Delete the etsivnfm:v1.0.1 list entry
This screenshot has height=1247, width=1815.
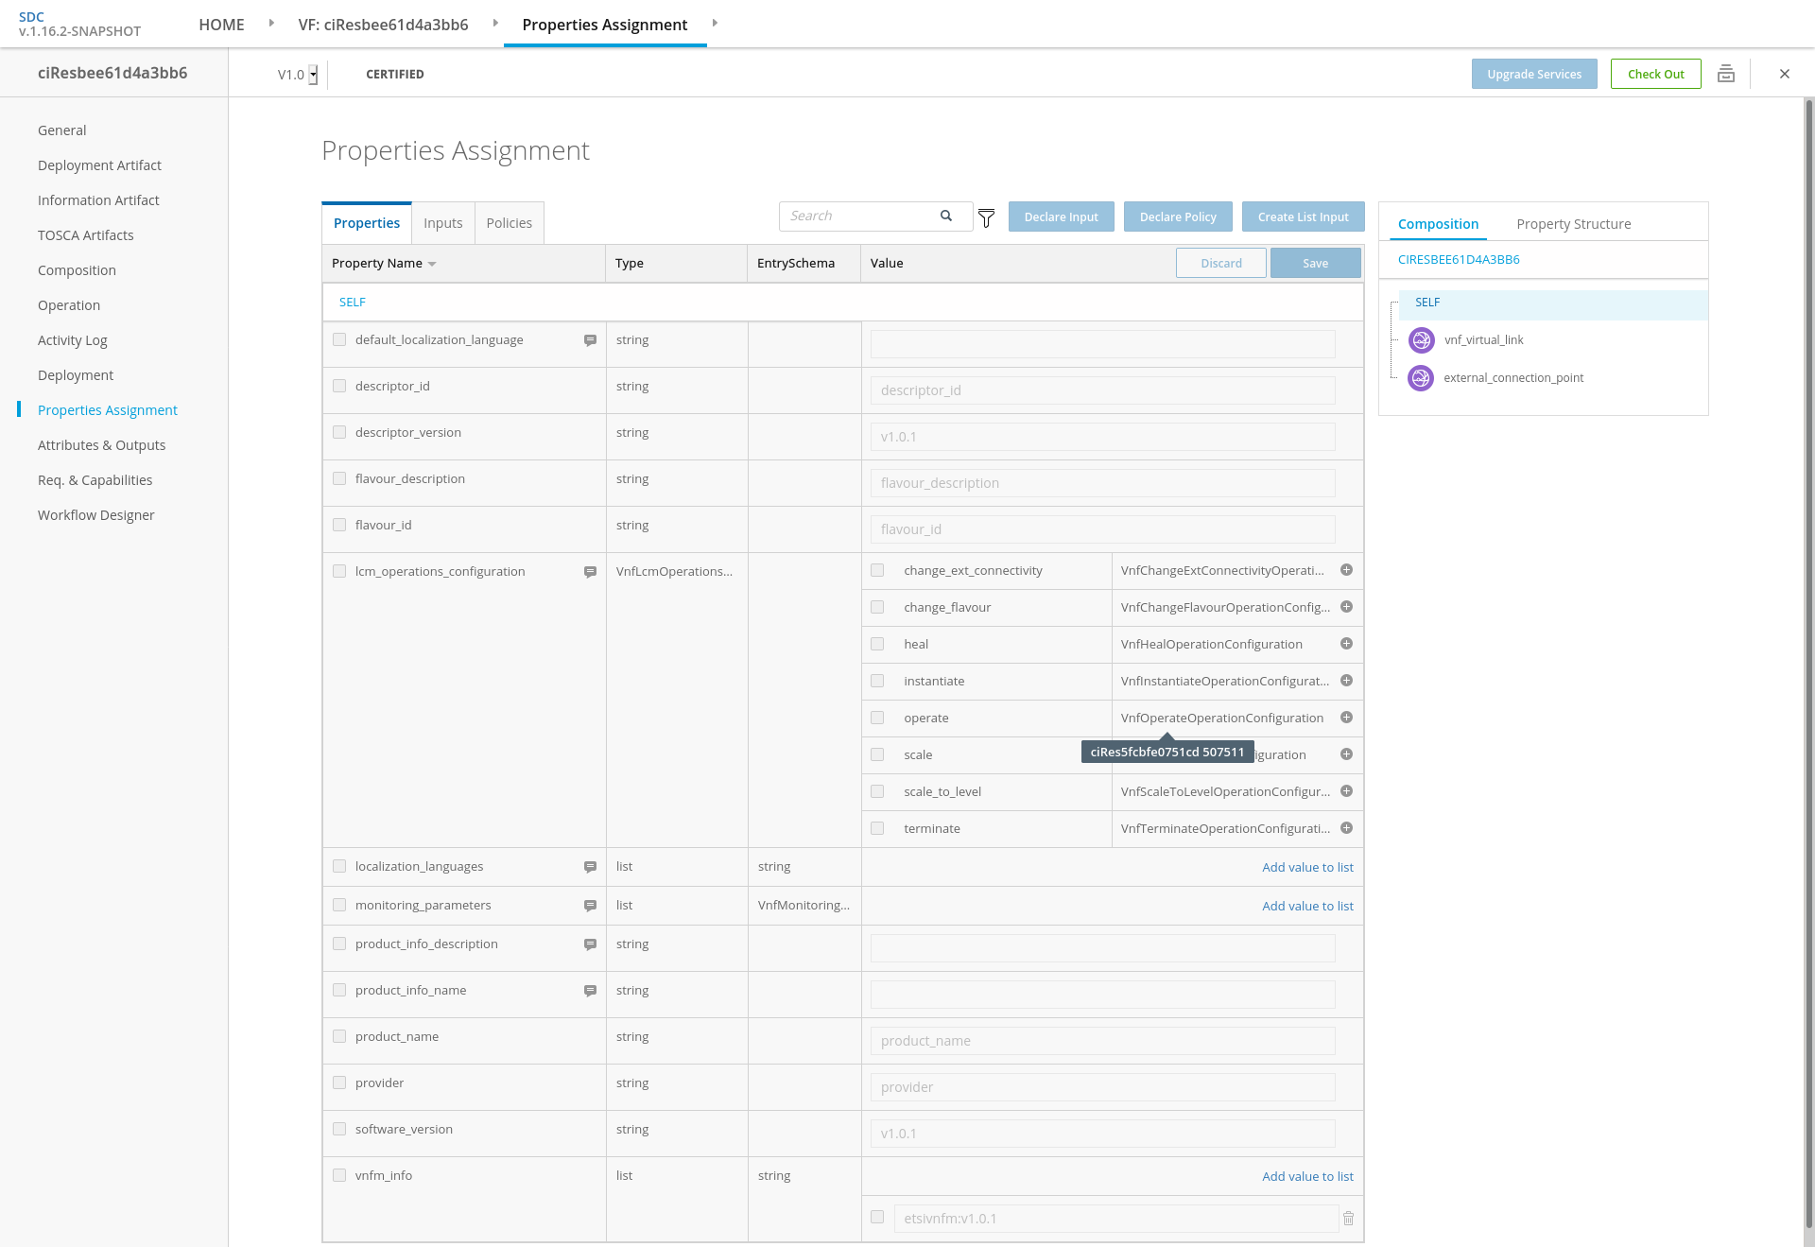point(1349,1219)
